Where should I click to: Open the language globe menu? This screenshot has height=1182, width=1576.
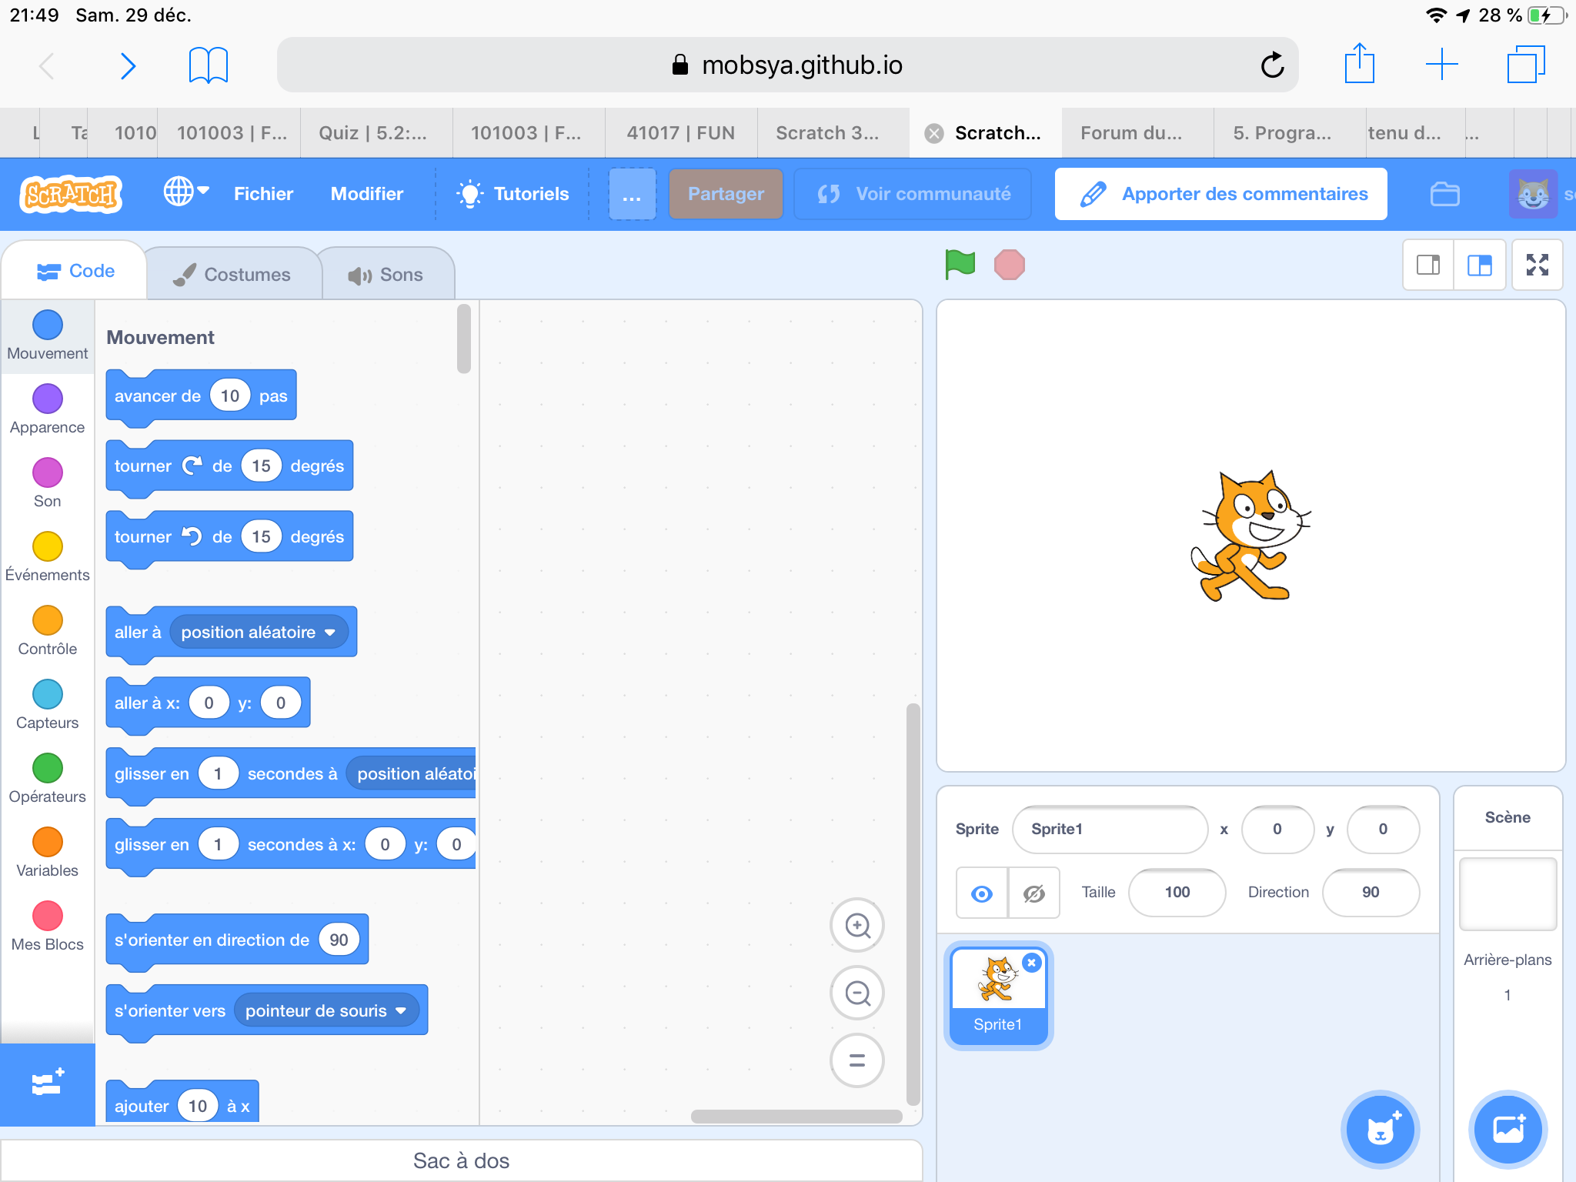(185, 191)
